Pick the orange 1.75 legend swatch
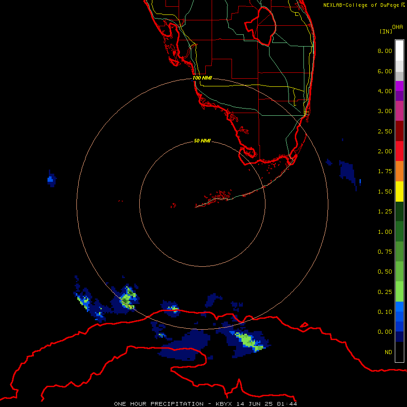 pyautogui.click(x=399, y=171)
